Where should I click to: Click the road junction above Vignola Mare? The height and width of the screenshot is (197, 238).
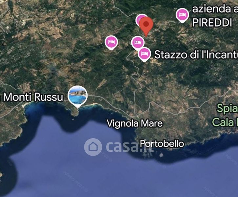tap(135, 116)
